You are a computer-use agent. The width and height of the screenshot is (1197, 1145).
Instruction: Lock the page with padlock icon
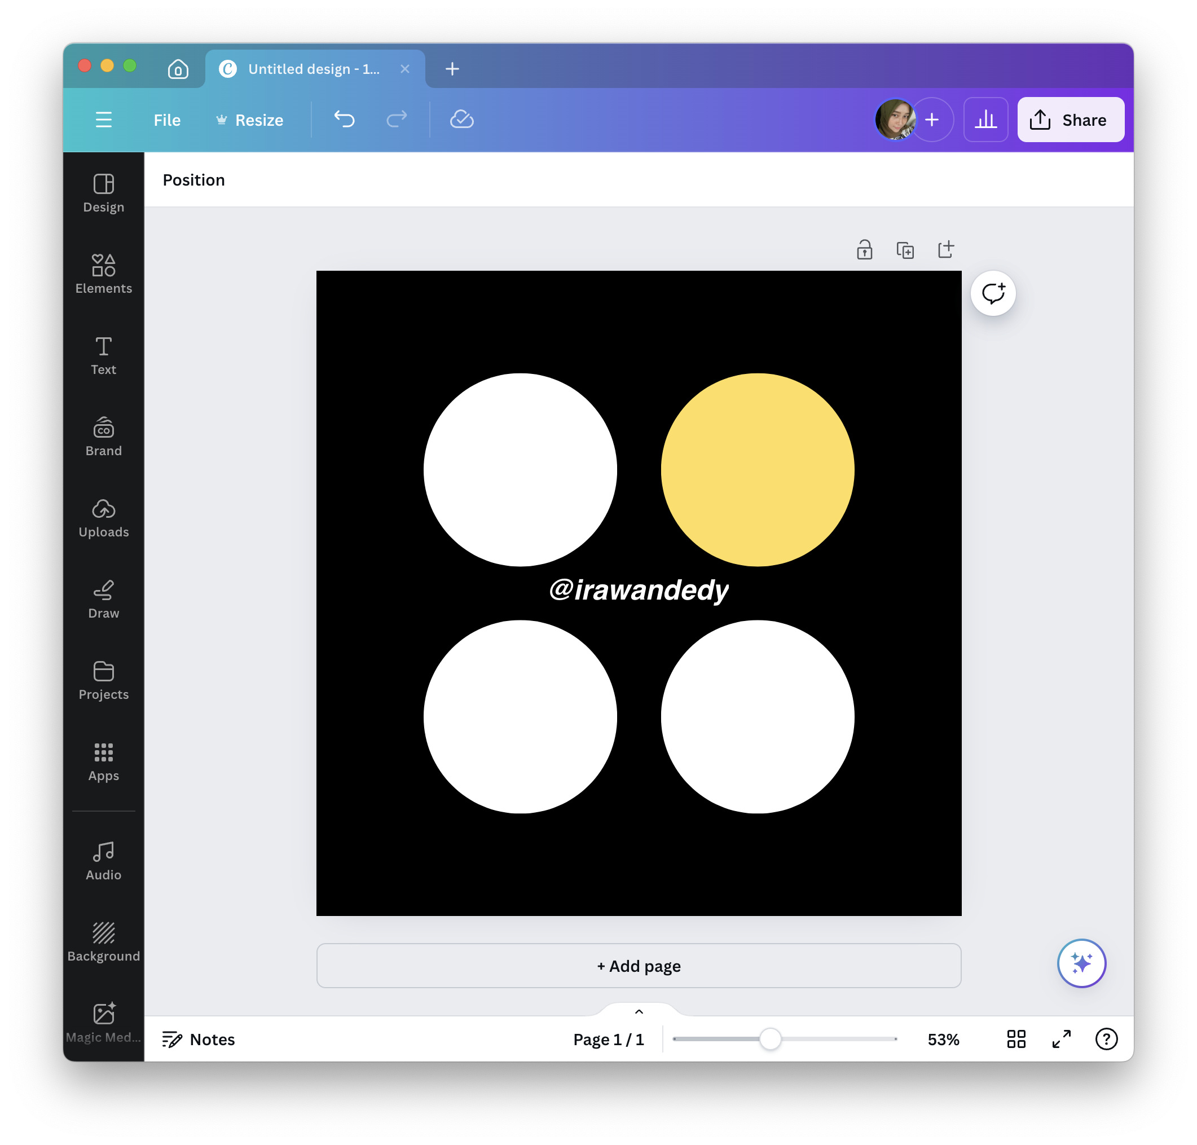coord(864,250)
